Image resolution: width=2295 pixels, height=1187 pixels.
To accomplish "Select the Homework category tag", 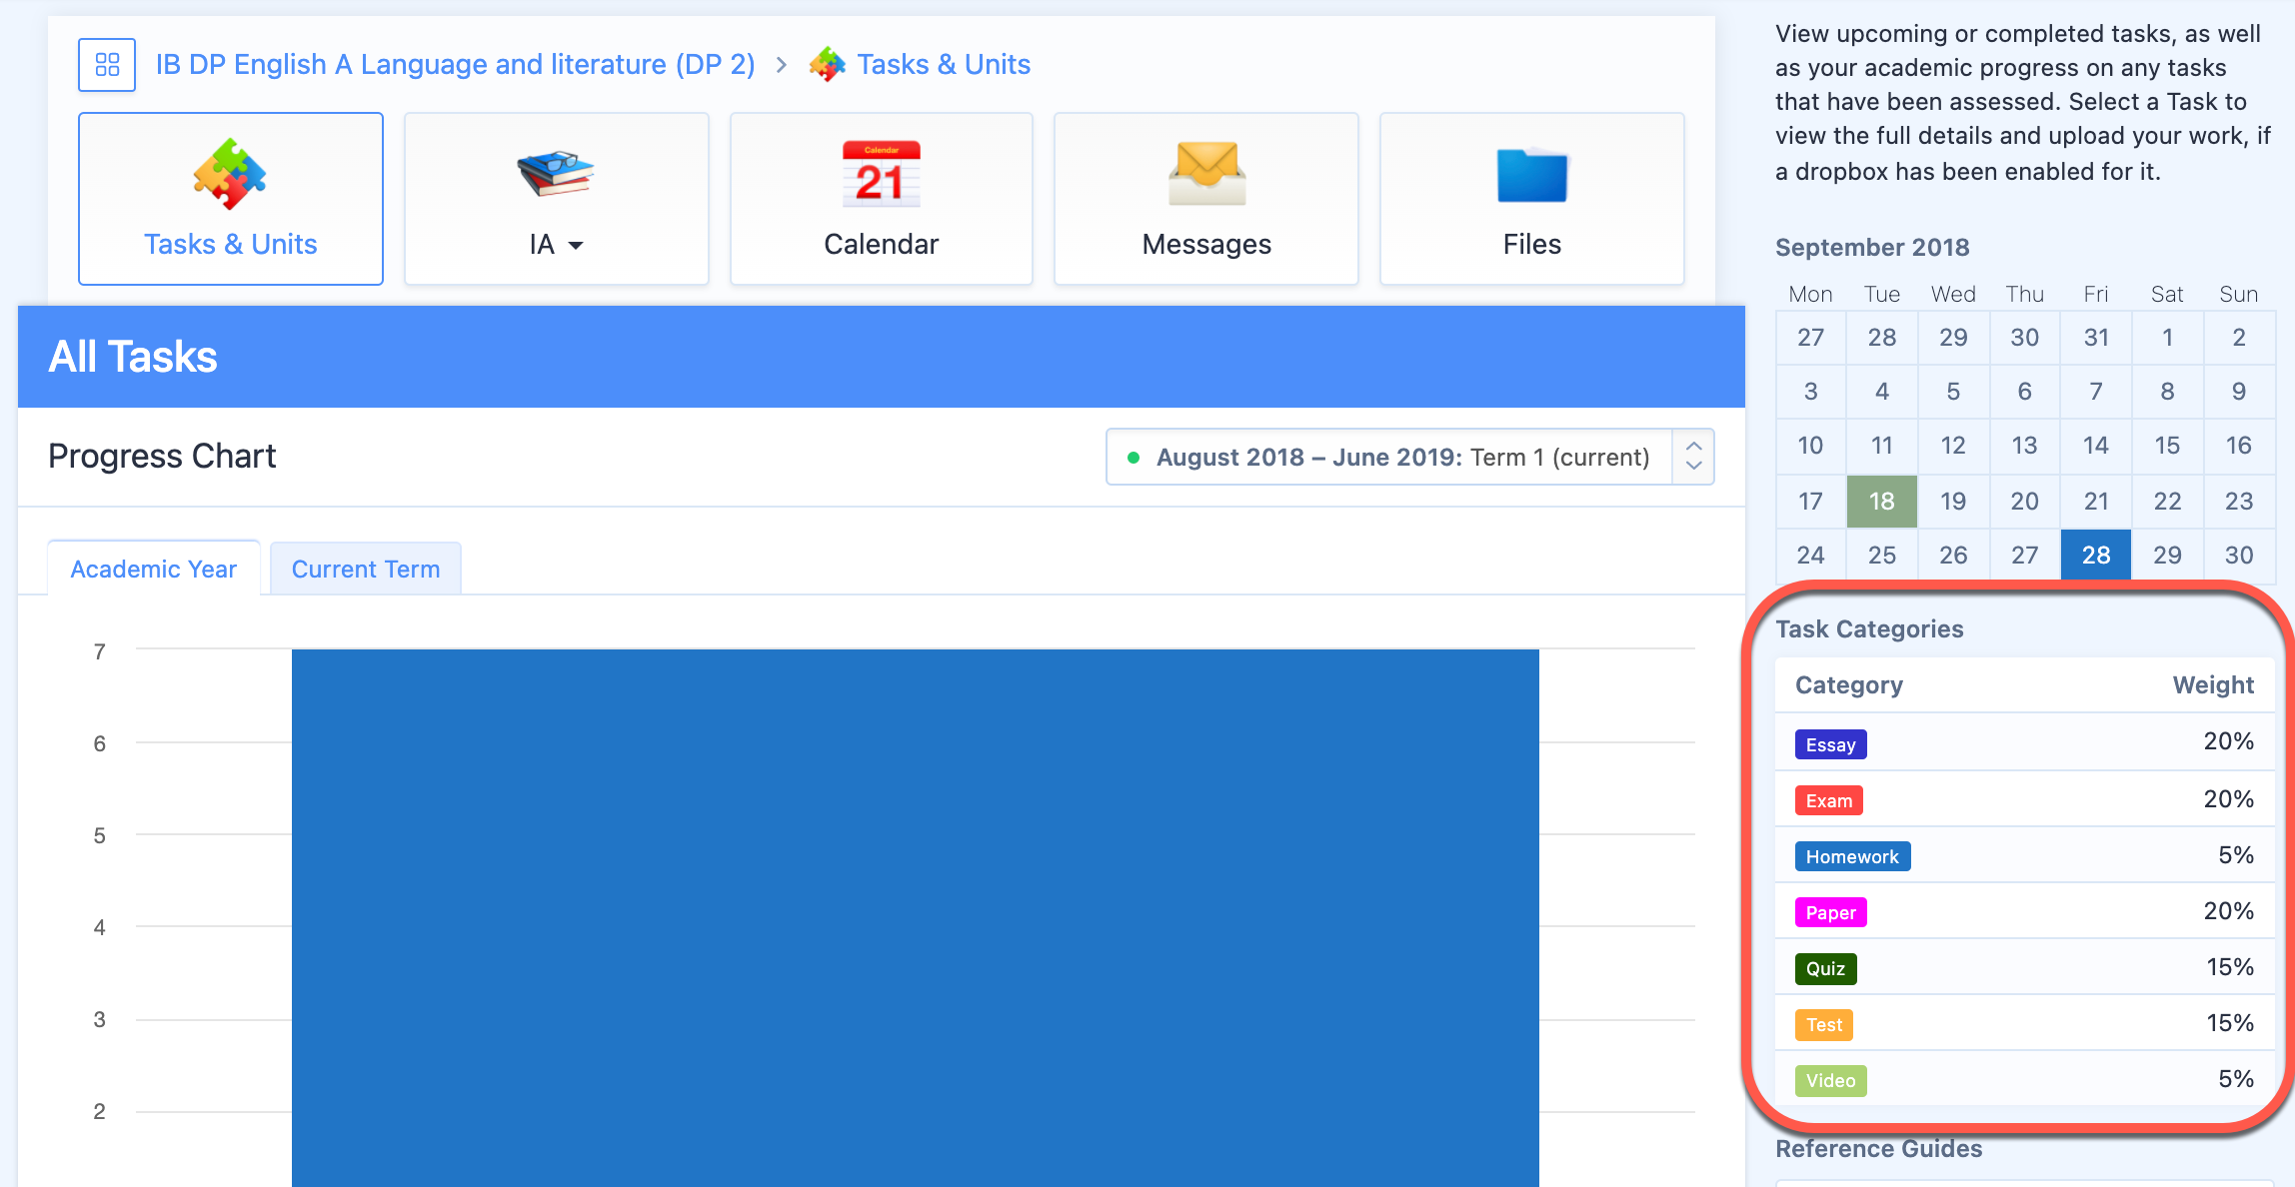I will click(1852, 856).
